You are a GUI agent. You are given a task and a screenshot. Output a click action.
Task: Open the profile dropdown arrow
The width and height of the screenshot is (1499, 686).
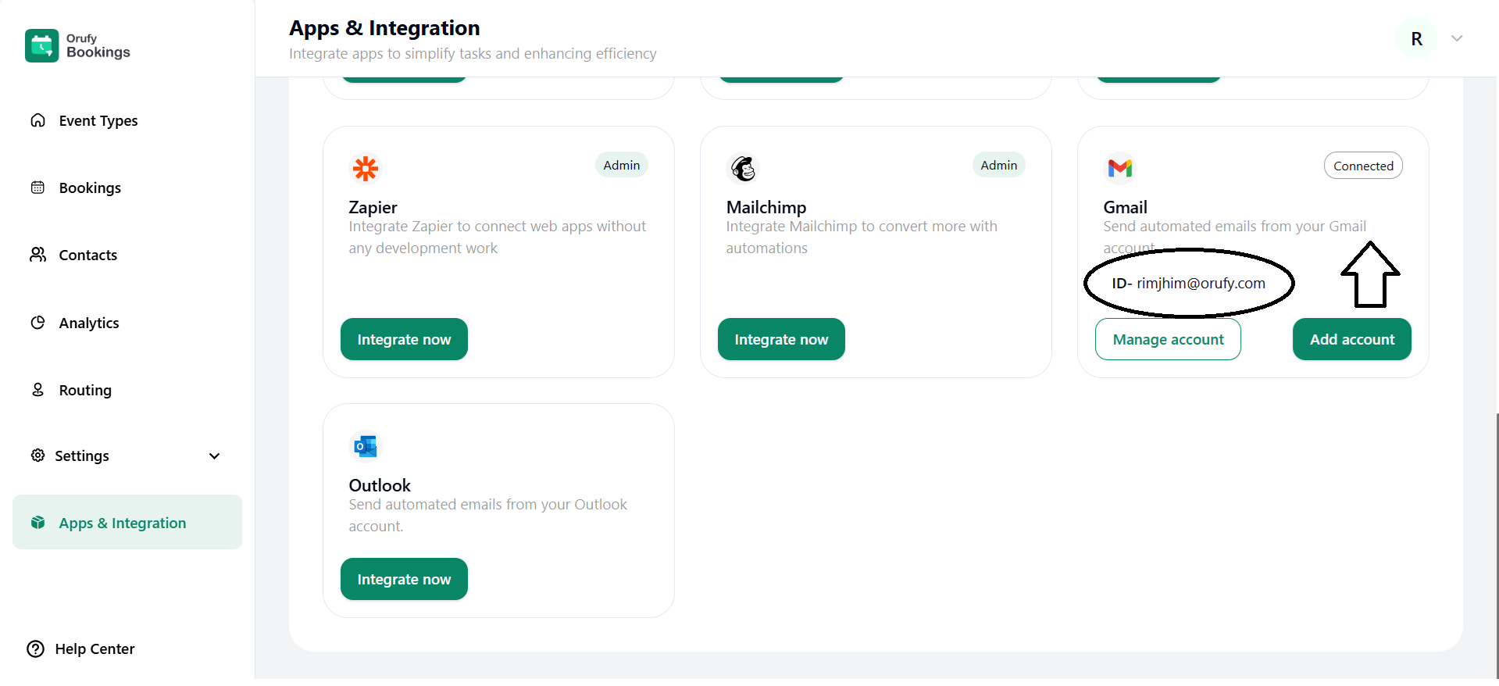pyautogui.click(x=1457, y=38)
